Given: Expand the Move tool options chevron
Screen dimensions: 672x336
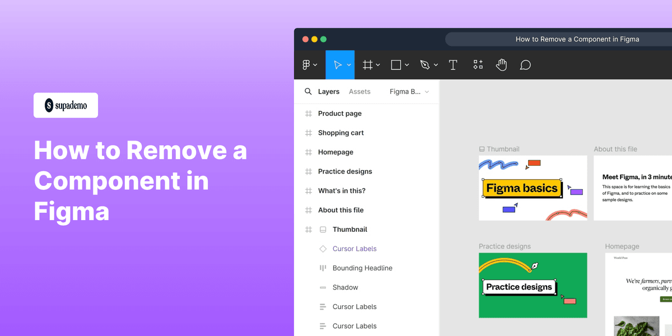Looking at the screenshot, I should coord(347,64).
